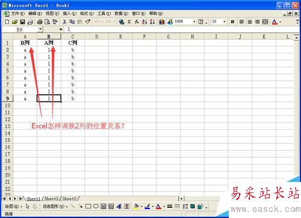The width and height of the screenshot is (301, 218).
Task: Select the Sheet1 tab
Action: (x=33, y=199)
